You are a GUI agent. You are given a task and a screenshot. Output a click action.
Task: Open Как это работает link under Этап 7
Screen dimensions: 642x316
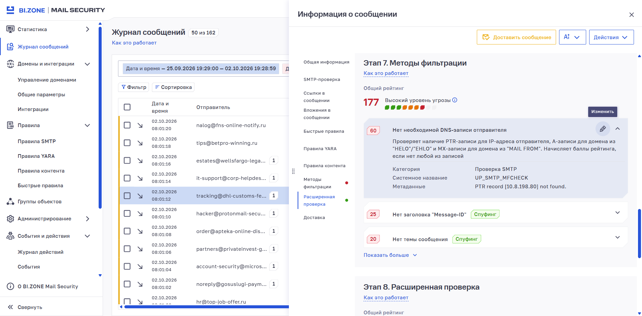click(386, 73)
